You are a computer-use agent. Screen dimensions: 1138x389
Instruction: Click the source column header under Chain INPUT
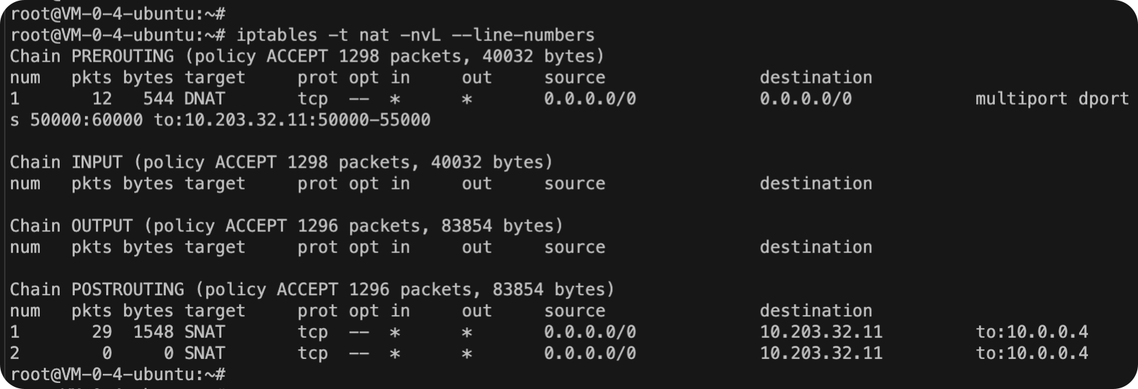tap(574, 184)
